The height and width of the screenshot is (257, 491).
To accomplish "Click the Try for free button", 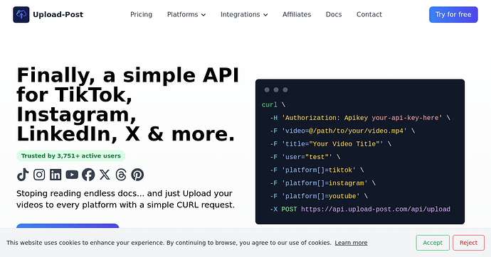I will [453, 14].
